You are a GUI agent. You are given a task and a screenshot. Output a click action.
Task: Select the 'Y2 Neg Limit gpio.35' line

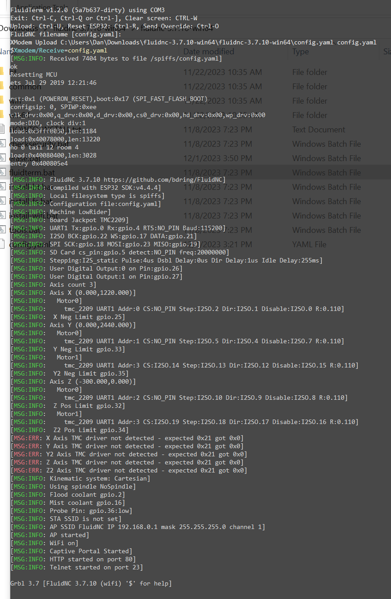(70, 373)
